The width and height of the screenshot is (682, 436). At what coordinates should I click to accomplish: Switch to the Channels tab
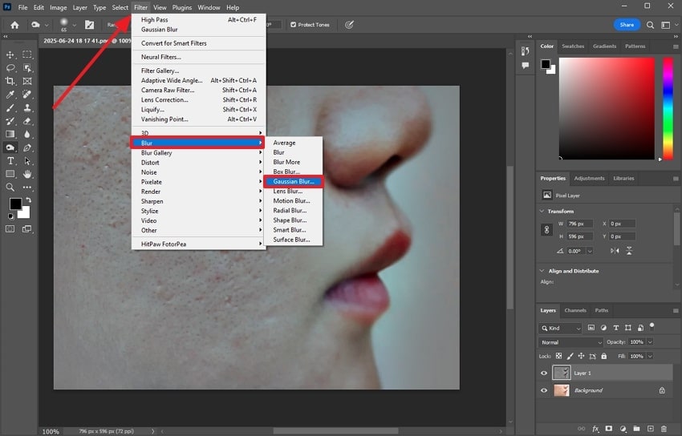(575, 310)
